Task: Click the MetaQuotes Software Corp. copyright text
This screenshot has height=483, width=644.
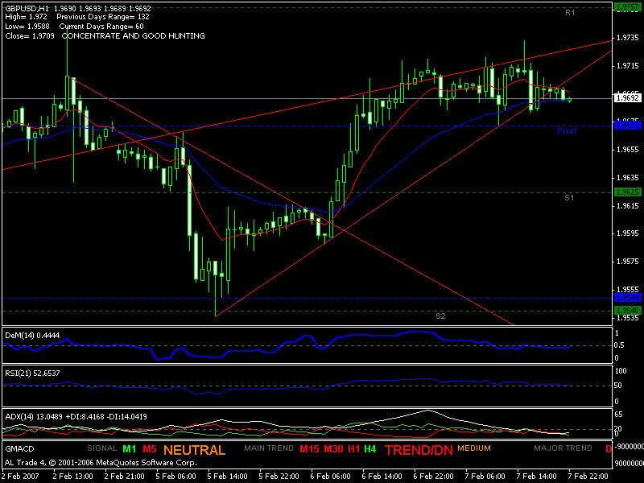Action: (x=101, y=463)
